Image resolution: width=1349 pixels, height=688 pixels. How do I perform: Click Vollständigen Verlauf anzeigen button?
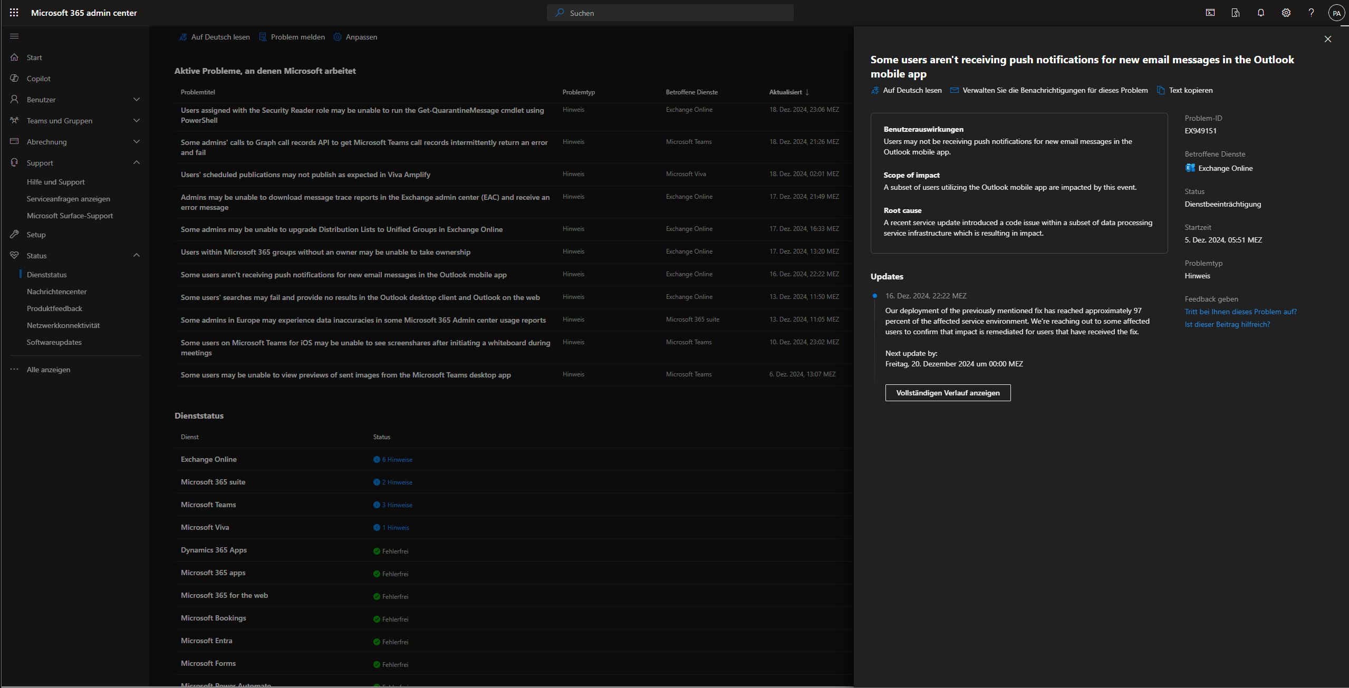(948, 393)
